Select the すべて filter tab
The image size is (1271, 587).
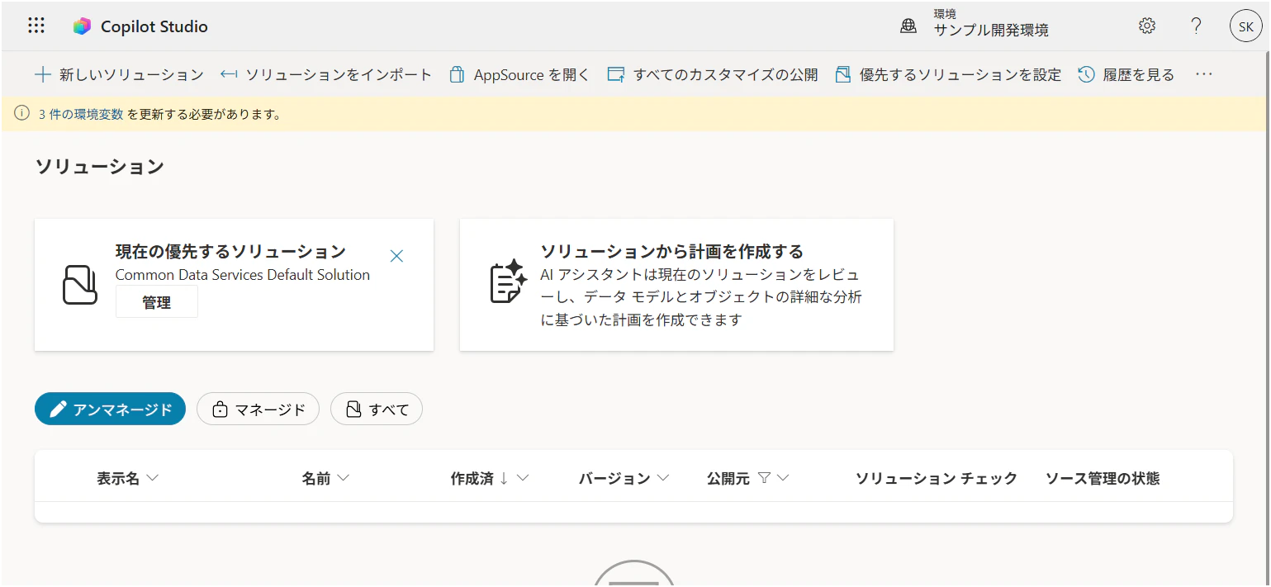click(377, 409)
